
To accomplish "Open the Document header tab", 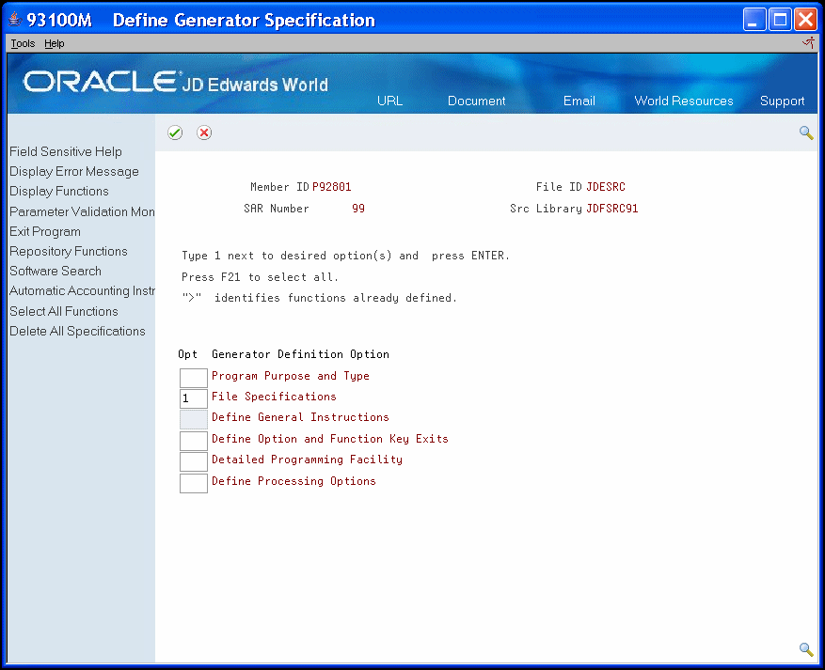I will click(x=476, y=101).
